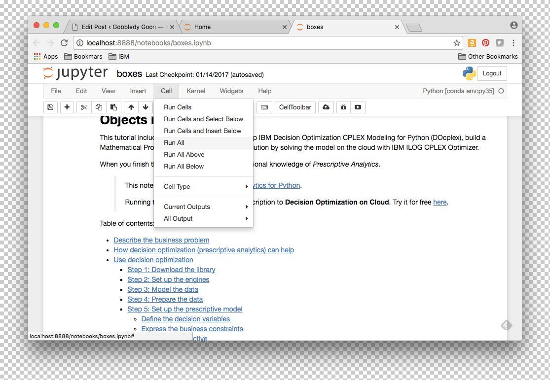This screenshot has height=380, width=550.
Task: Expand the All Output submenu
Action: (203, 219)
